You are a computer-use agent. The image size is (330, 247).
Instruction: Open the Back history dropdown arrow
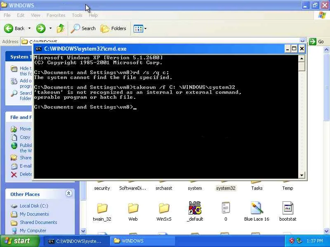29,28
